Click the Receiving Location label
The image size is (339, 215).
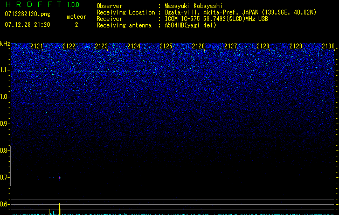pyautogui.click(x=126, y=12)
